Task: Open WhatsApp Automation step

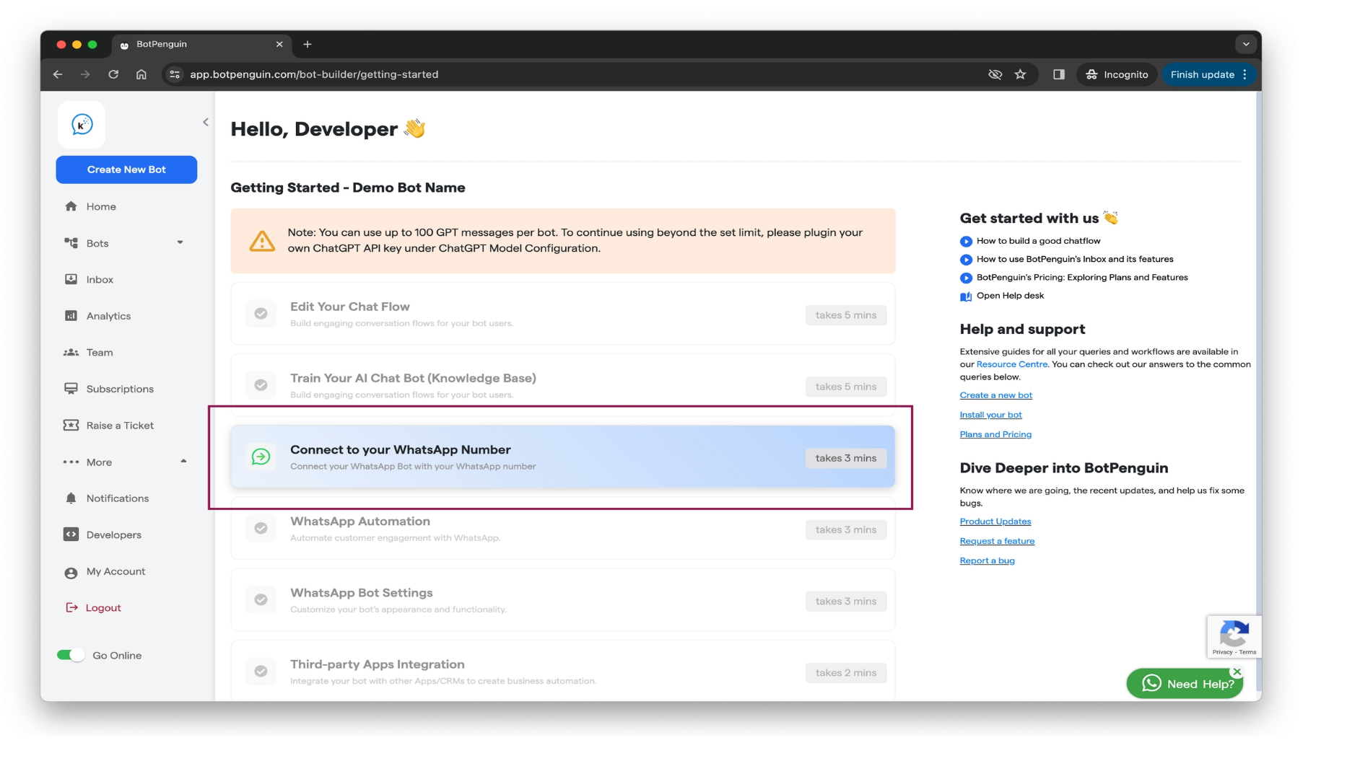Action: tap(563, 528)
